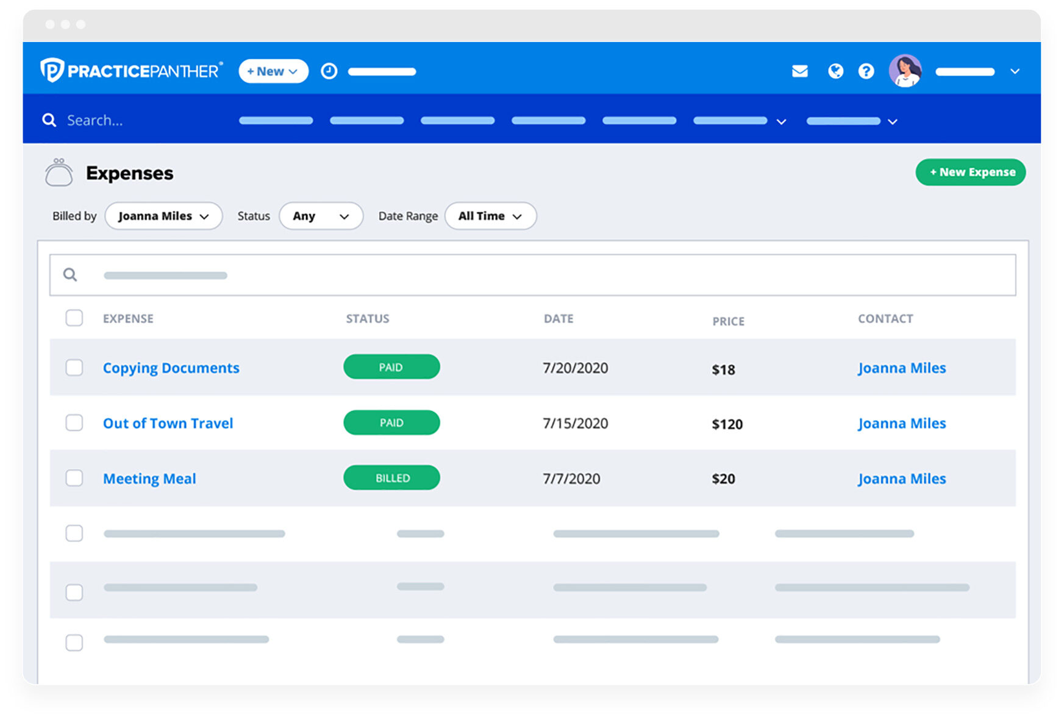Click the PracticePanther logo
This screenshot has height=720, width=1064.
[130, 70]
